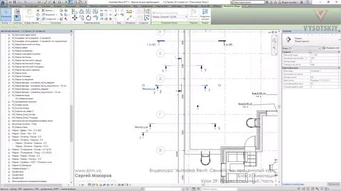Collapse the Идентификация properties section
The height and width of the screenshot is (191, 341).
[339, 68]
